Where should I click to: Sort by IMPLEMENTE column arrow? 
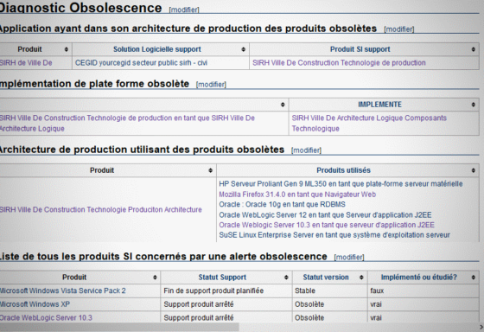click(474, 105)
